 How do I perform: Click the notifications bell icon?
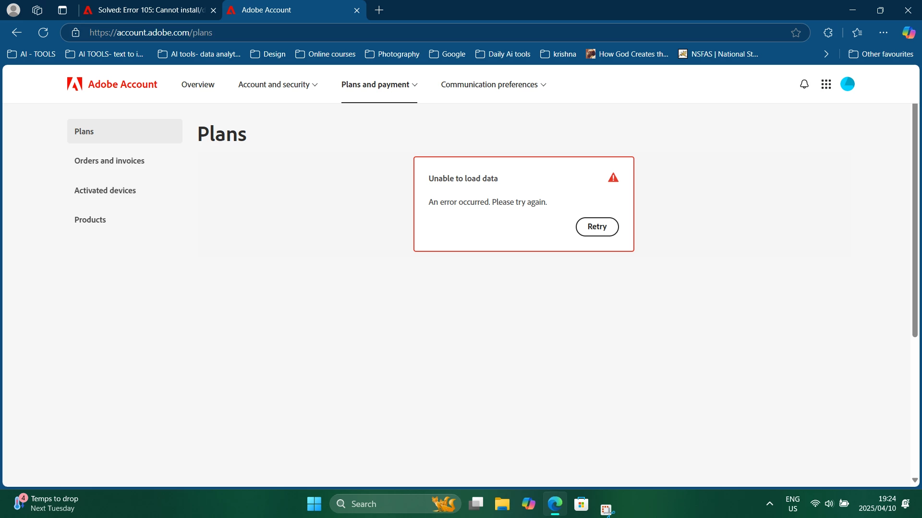tap(804, 84)
